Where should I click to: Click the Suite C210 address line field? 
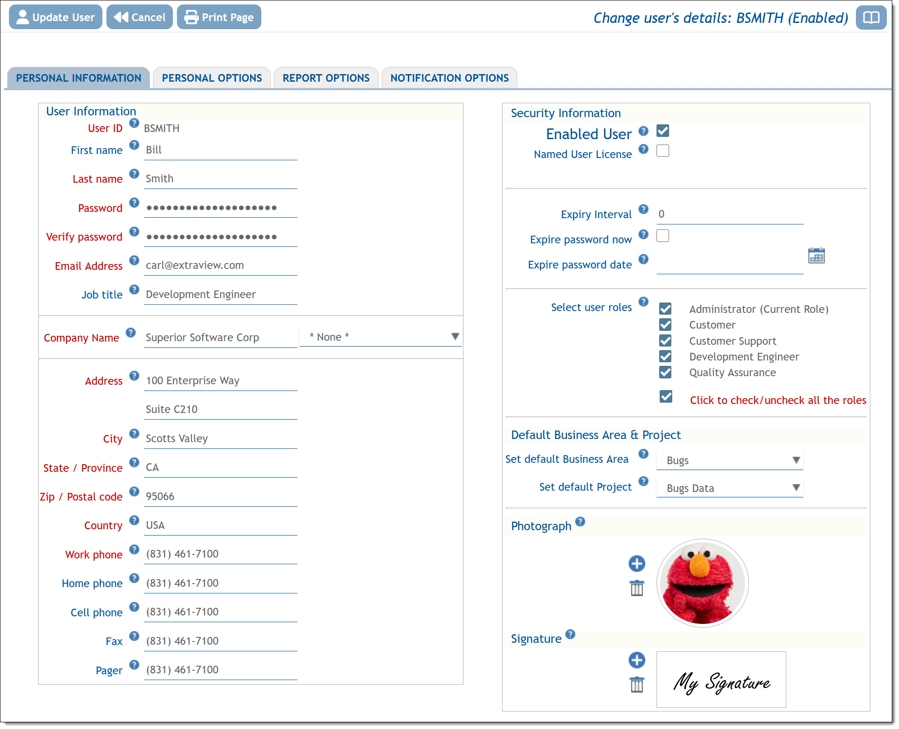point(220,410)
